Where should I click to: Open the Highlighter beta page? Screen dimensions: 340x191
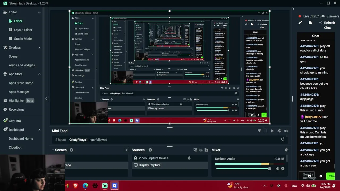(x=19, y=101)
